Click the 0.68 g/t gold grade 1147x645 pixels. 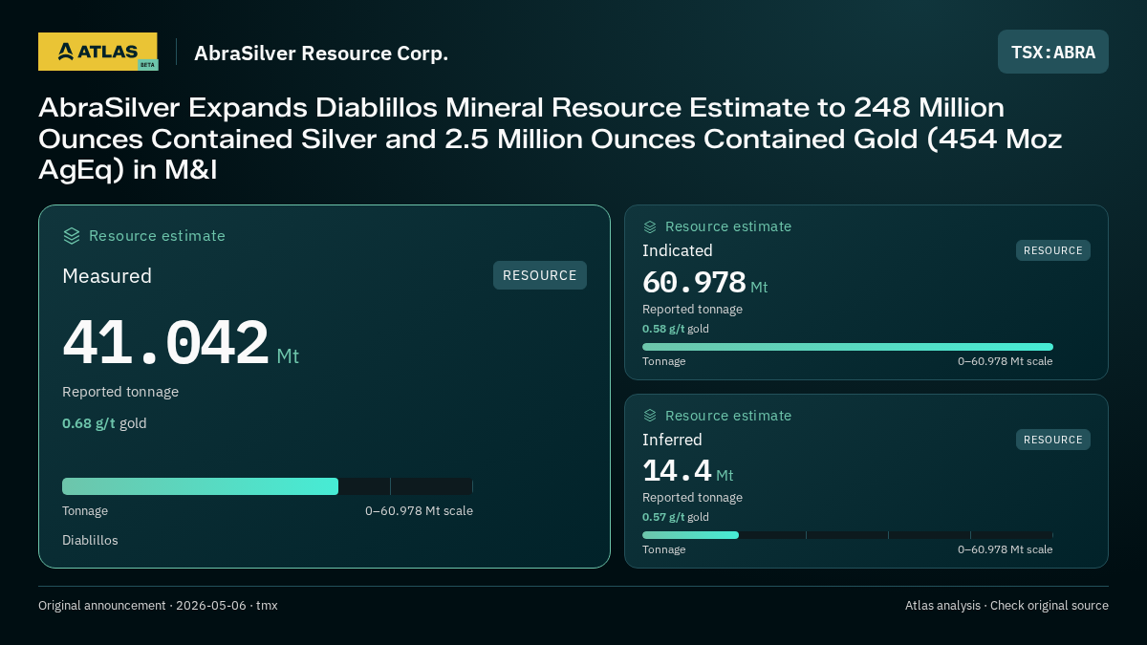(x=104, y=423)
